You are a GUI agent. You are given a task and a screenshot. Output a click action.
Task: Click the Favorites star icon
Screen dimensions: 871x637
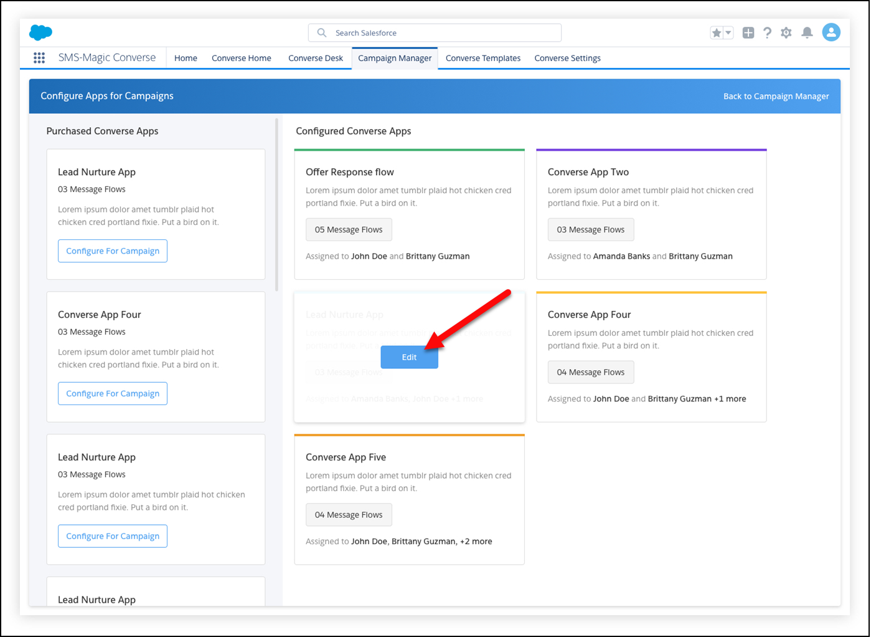[717, 33]
